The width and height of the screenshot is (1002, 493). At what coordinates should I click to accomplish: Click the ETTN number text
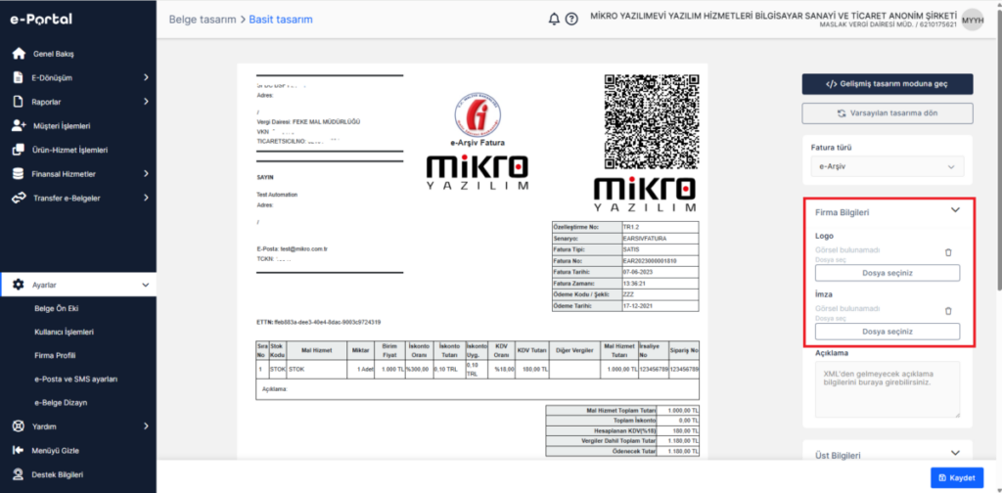(x=318, y=323)
